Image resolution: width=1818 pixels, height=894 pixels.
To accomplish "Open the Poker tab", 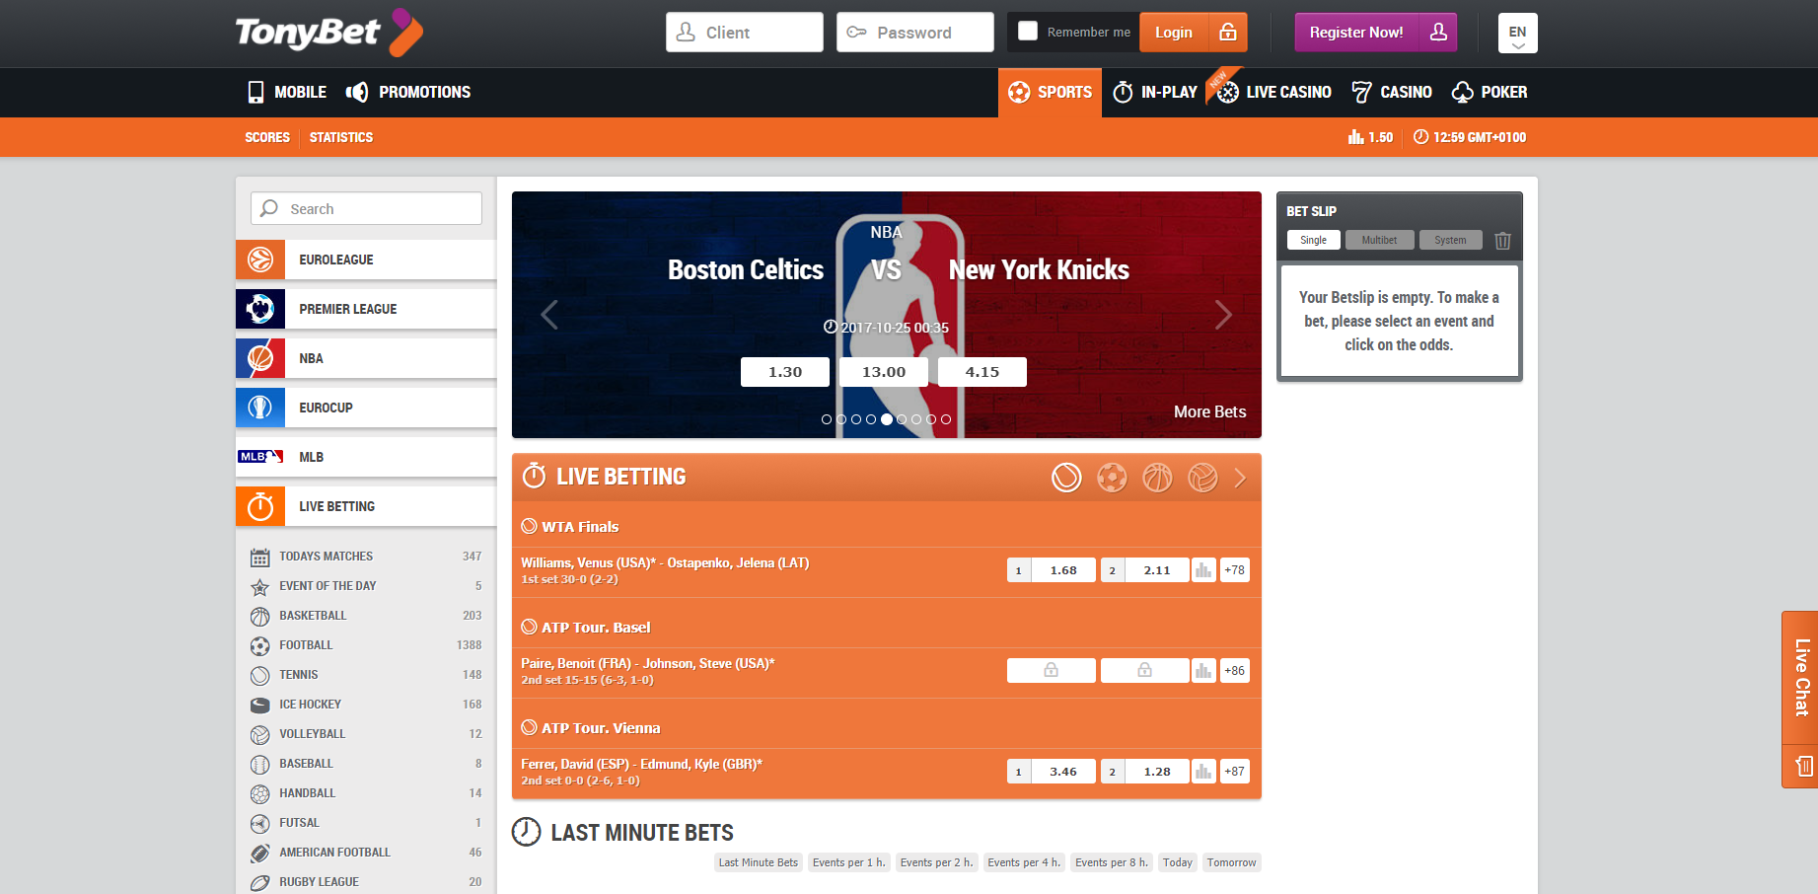I will [x=1490, y=93].
